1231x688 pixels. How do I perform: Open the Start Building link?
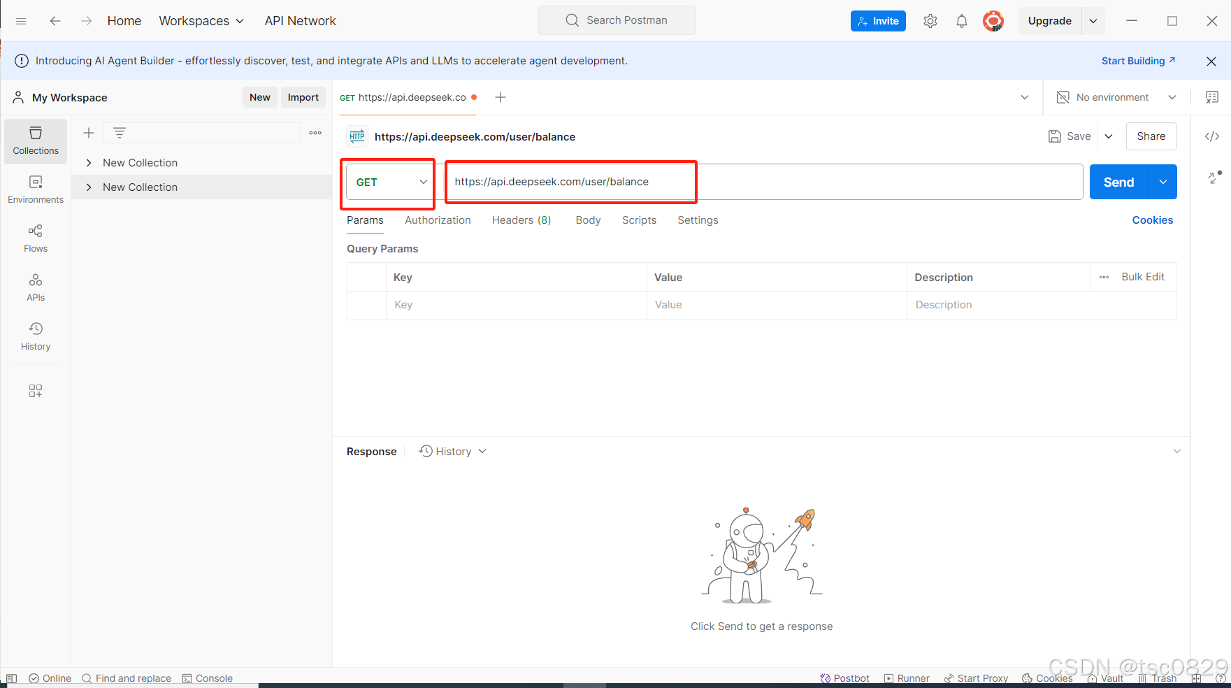pyautogui.click(x=1138, y=61)
